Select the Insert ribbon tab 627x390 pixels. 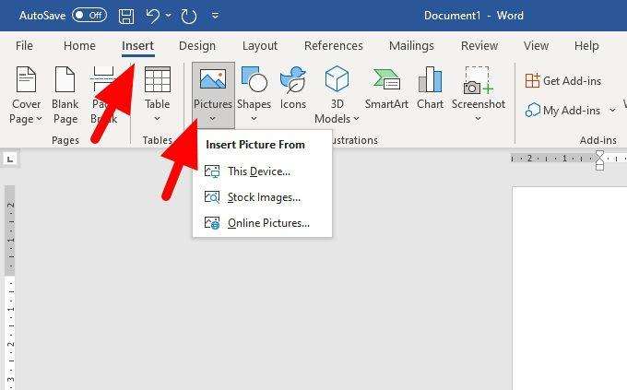click(138, 45)
